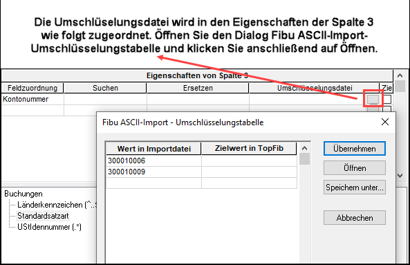Click the Ersetzen cell in the Kontonummer row
The height and width of the screenshot is (265, 410).
point(198,99)
